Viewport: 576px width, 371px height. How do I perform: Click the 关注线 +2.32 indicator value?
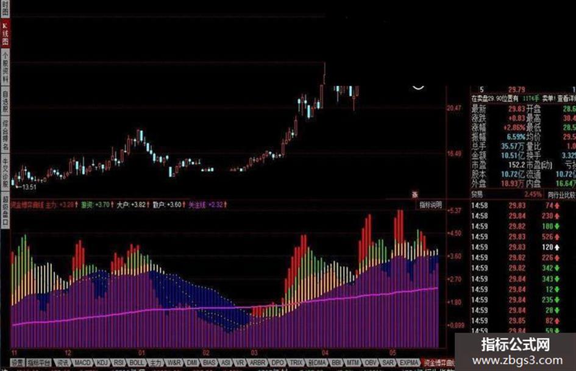208,205
